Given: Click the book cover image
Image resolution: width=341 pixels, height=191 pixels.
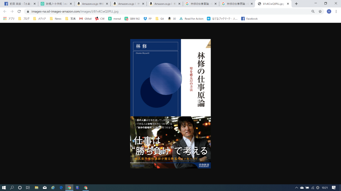Looking at the screenshot, I should [x=170, y=104].
